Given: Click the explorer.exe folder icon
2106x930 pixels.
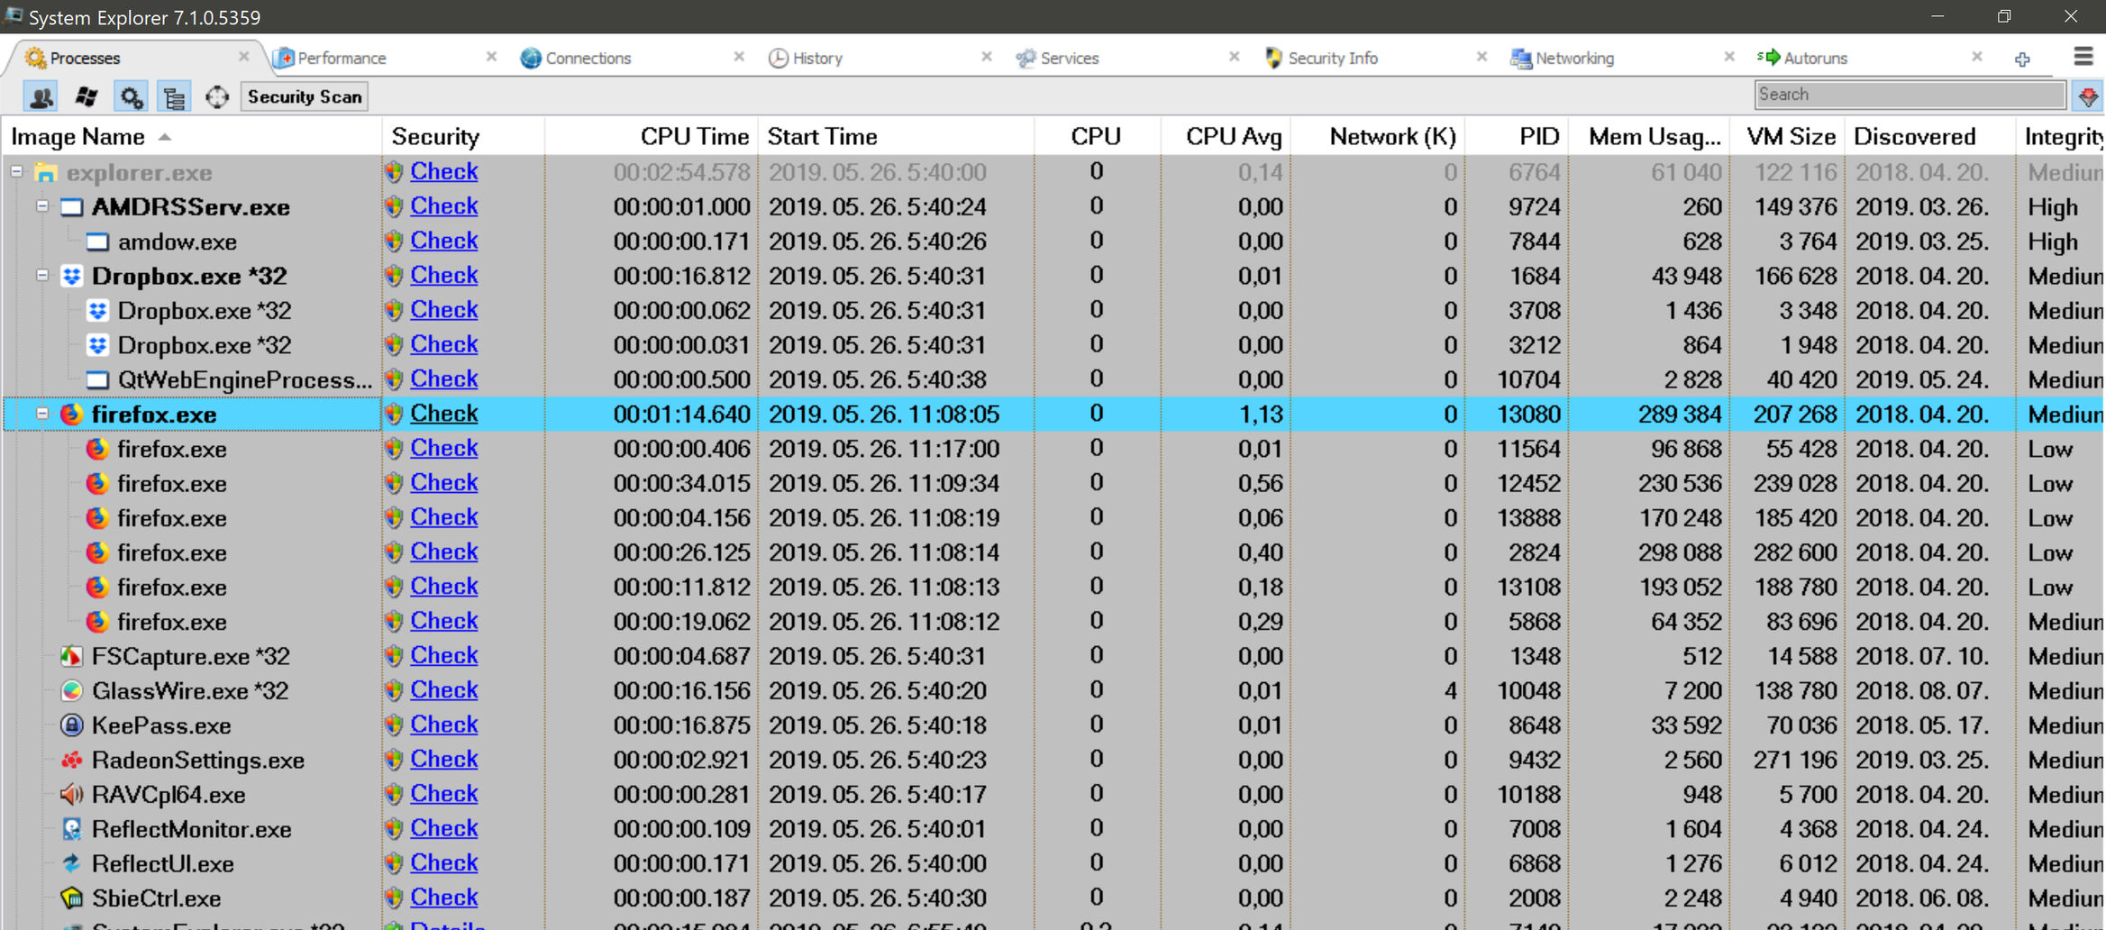Looking at the screenshot, I should [x=46, y=172].
